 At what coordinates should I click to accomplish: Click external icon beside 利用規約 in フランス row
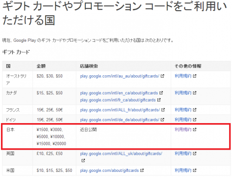[194, 110]
